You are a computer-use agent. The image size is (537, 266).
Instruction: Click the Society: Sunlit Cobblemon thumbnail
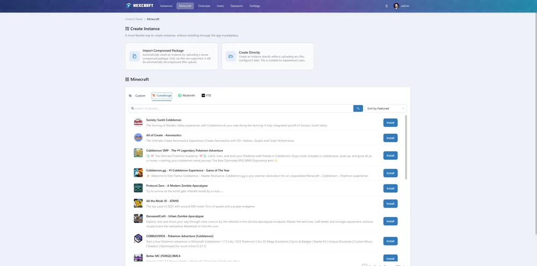coord(138,122)
